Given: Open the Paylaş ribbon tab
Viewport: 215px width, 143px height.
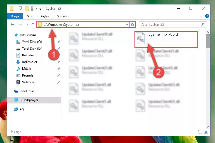Looking at the screenshot, I should click(45, 16).
